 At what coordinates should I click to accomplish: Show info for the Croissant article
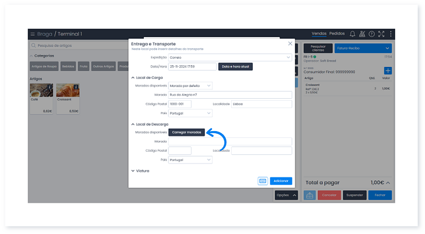[x=76, y=87]
